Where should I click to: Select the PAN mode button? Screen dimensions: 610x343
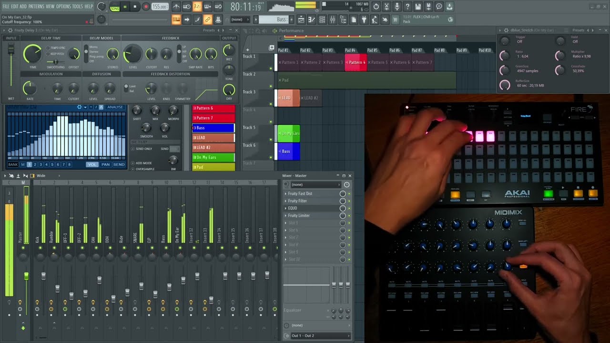(105, 164)
